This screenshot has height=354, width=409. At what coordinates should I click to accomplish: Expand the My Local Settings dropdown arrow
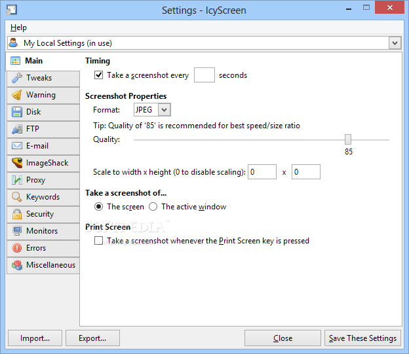pos(395,43)
